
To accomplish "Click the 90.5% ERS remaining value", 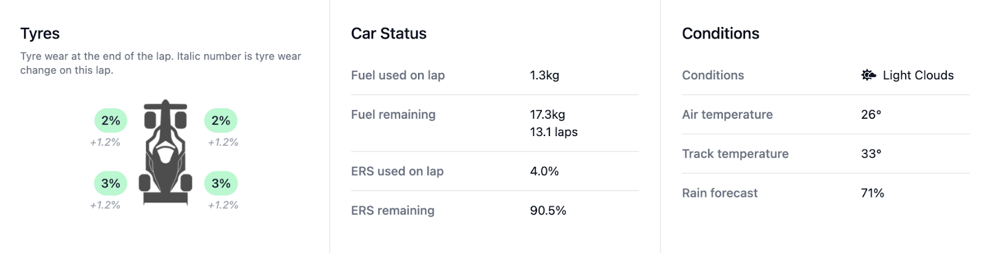I will (x=548, y=210).
